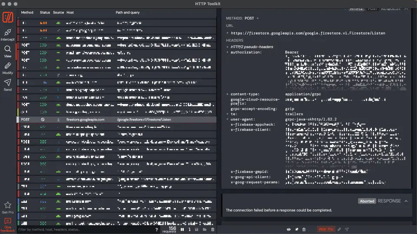Click the gzip encoding value
Viewport: 417px width, 234px height.
(x=290, y=109)
